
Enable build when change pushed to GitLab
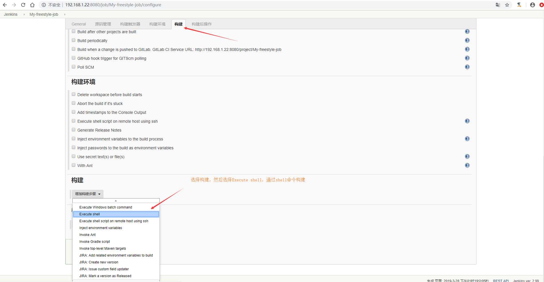[x=74, y=49]
